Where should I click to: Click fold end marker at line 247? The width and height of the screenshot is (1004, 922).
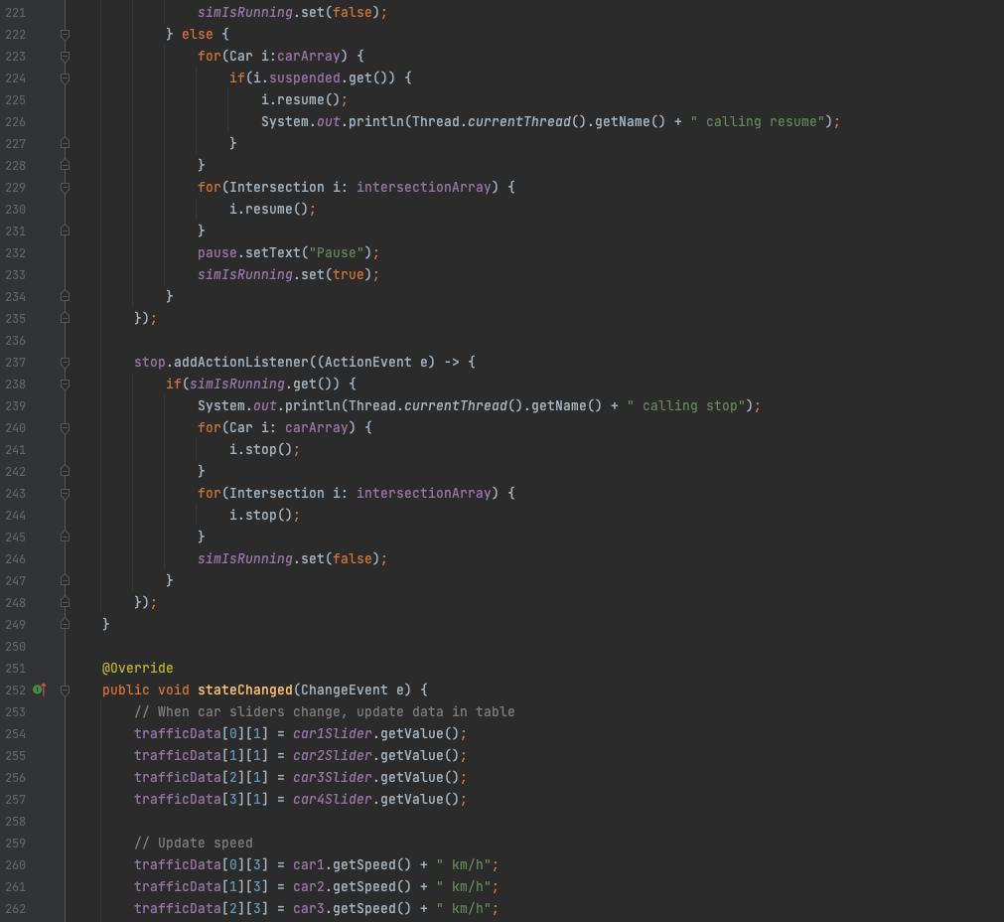click(x=65, y=580)
